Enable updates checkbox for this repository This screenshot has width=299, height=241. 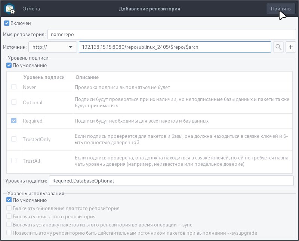9,208
